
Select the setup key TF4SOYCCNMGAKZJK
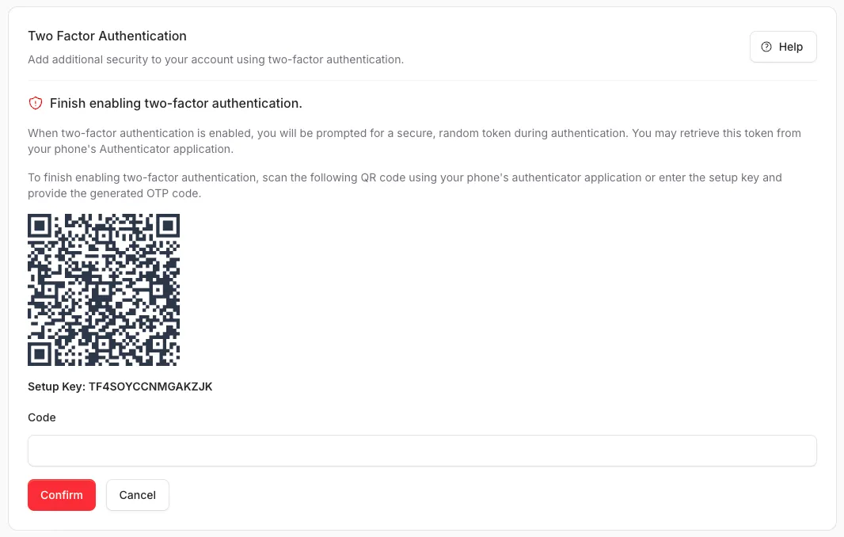point(150,387)
